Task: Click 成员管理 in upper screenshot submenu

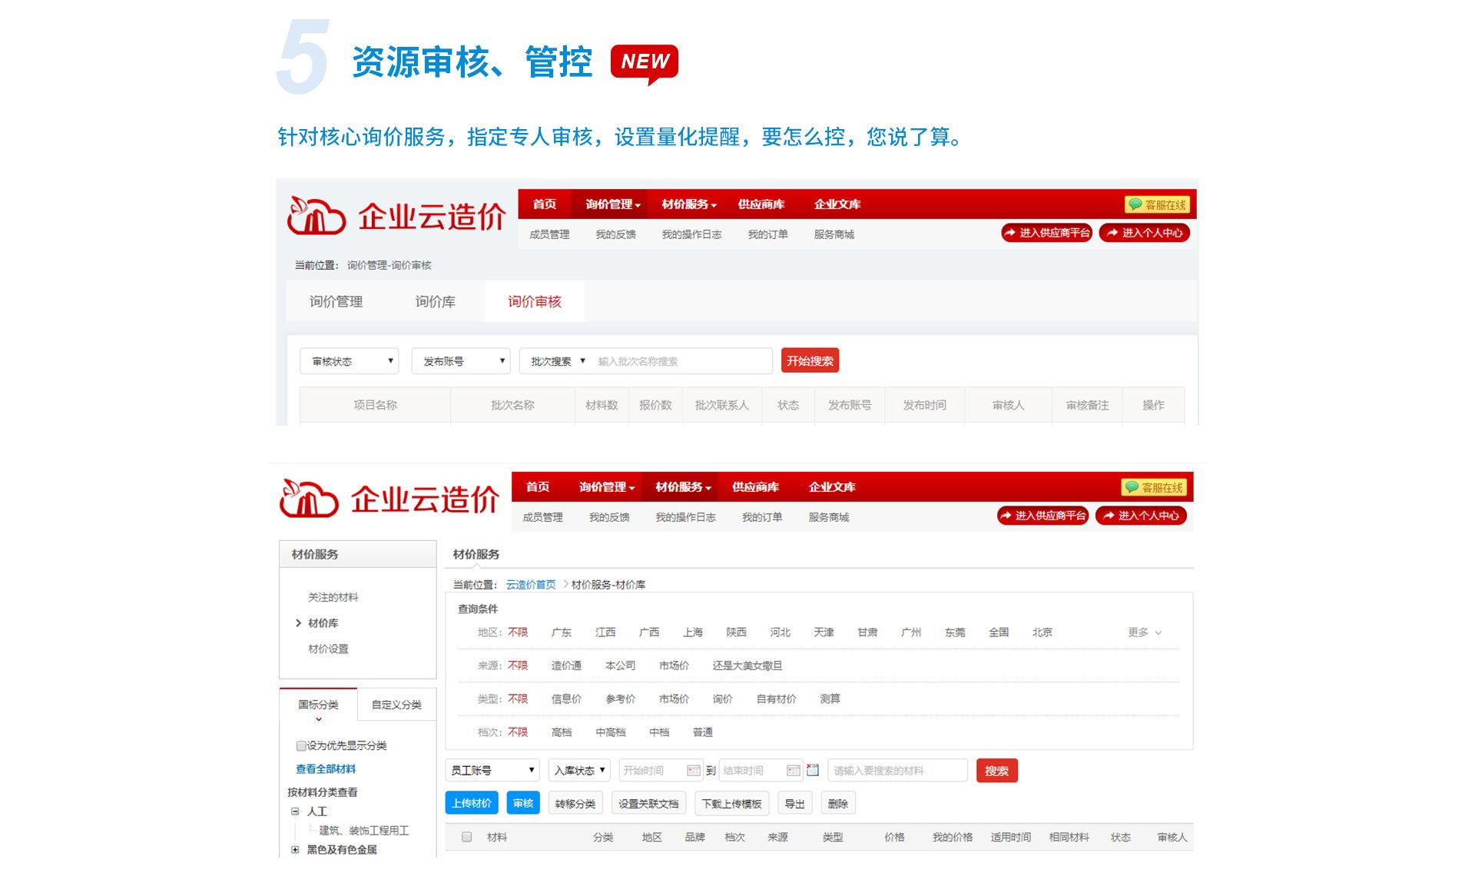Action: pyautogui.click(x=549, y=234)
